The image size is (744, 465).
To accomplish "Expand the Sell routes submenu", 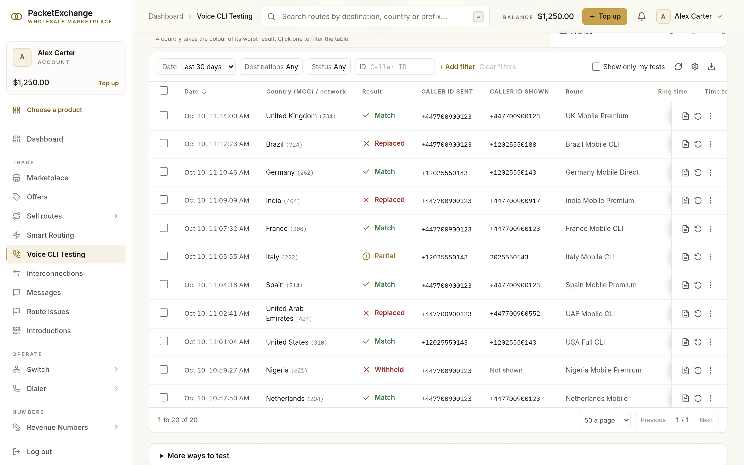I will coord(116,216).
